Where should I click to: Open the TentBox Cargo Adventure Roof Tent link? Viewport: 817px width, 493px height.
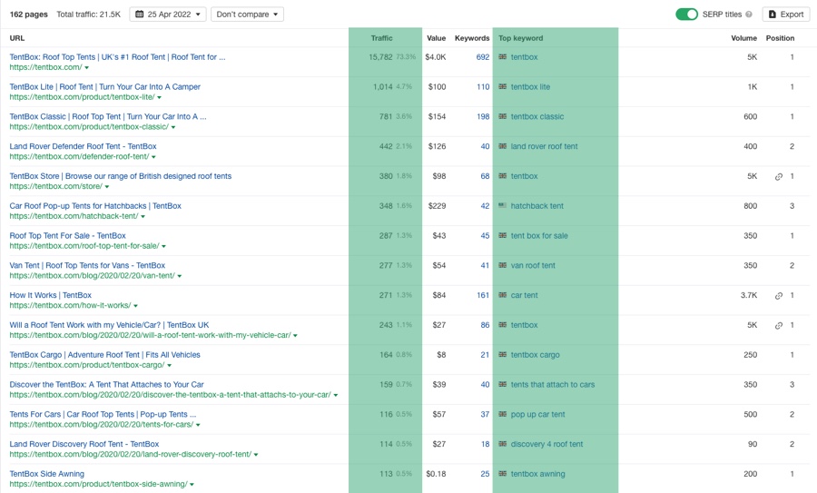click(x=104, y=354)
